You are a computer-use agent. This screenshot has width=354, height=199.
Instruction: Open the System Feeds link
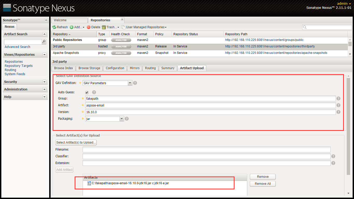pos(15,74)
